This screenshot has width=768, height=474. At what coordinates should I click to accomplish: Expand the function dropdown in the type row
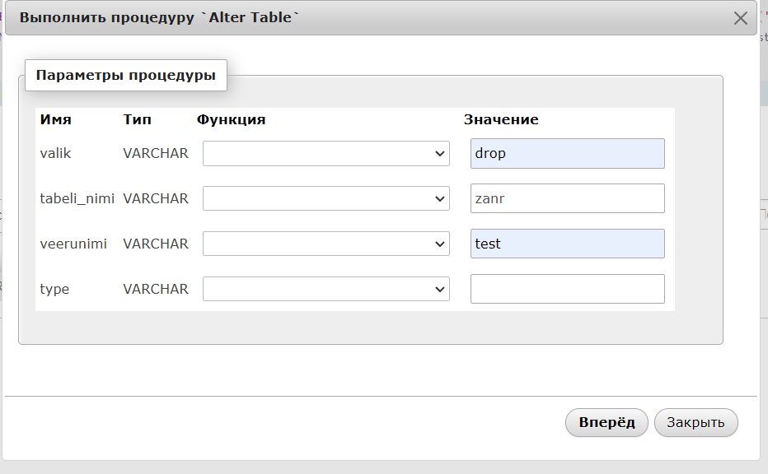[x=326, y=289]
